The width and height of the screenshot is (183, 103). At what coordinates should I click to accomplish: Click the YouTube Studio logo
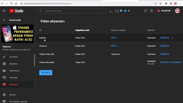pyautogui.click(x=16, y=11)
